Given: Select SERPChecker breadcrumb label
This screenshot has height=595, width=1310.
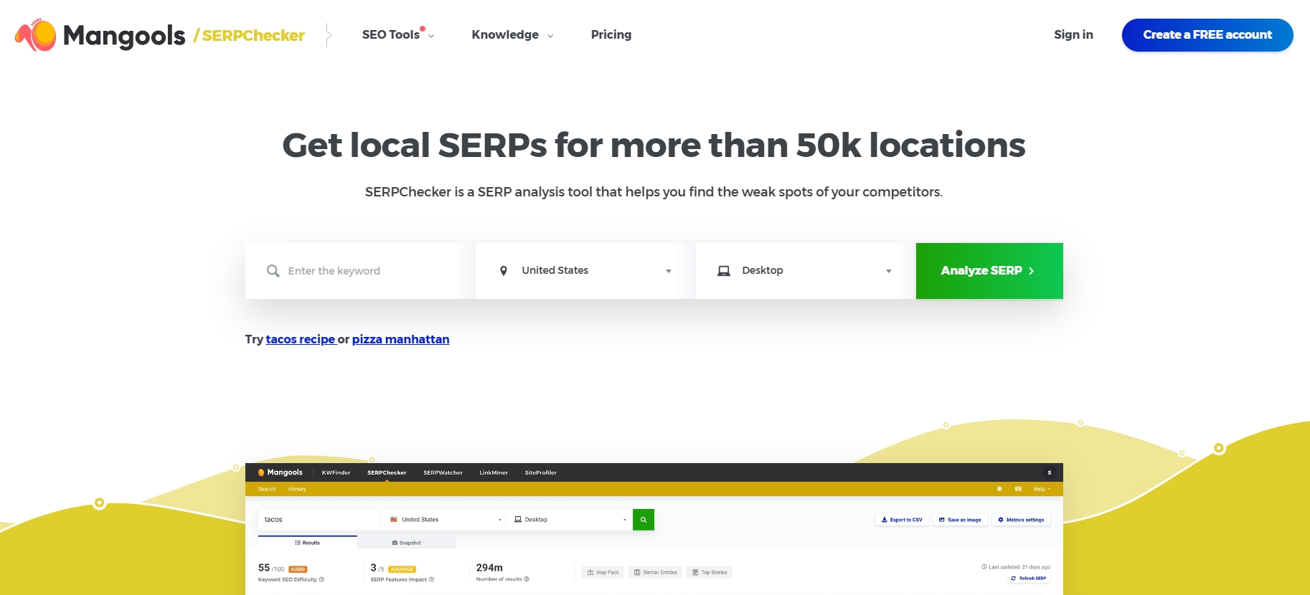Looking at the screenshot, I should tap(253, 36).
